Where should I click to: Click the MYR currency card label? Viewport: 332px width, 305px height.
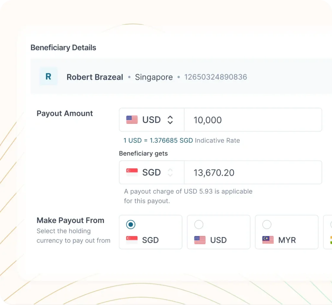tap(287, 240)
